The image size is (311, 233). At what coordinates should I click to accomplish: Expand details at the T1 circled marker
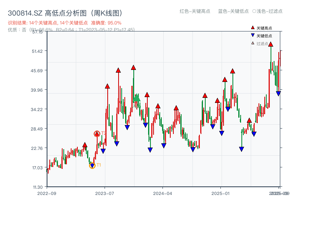point(92,165)
